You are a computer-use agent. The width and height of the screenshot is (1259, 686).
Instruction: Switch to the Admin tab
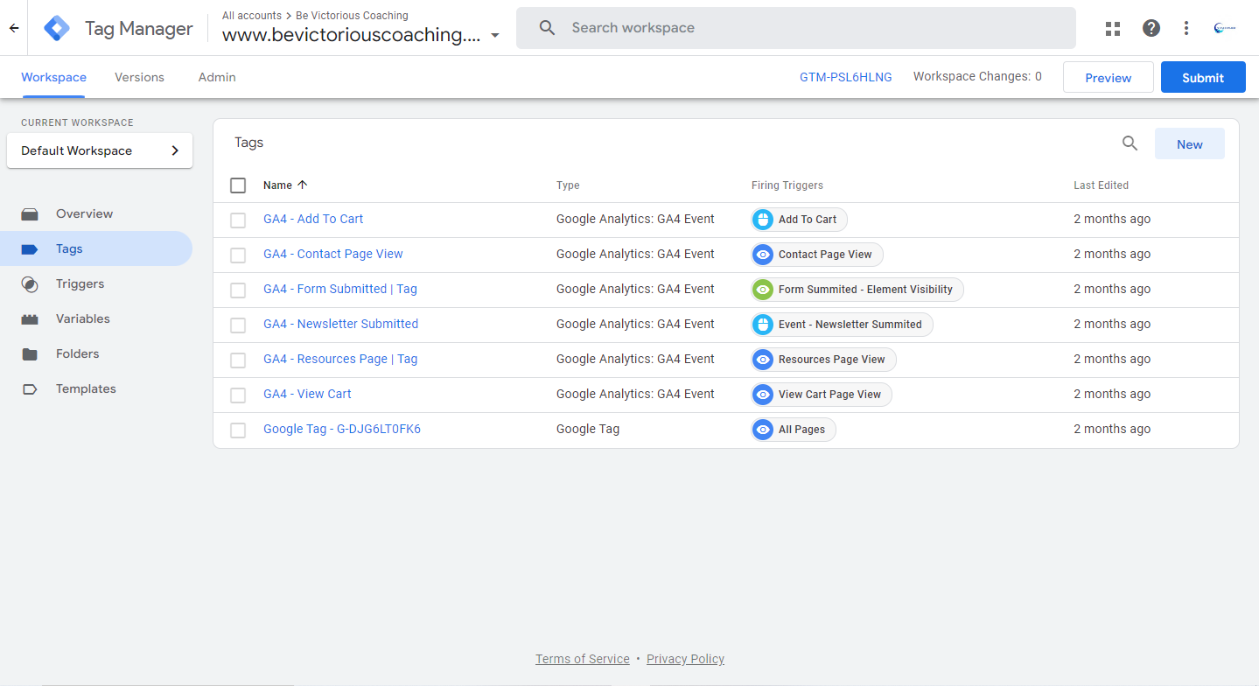tap(217, 77)
